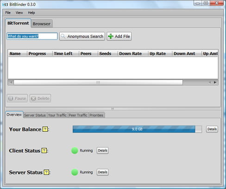Open the File menu

click(8, 12)
